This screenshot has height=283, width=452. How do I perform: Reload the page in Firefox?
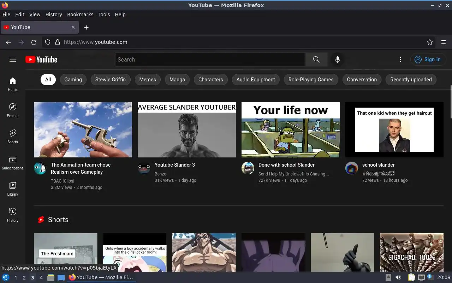click(34, 42)
